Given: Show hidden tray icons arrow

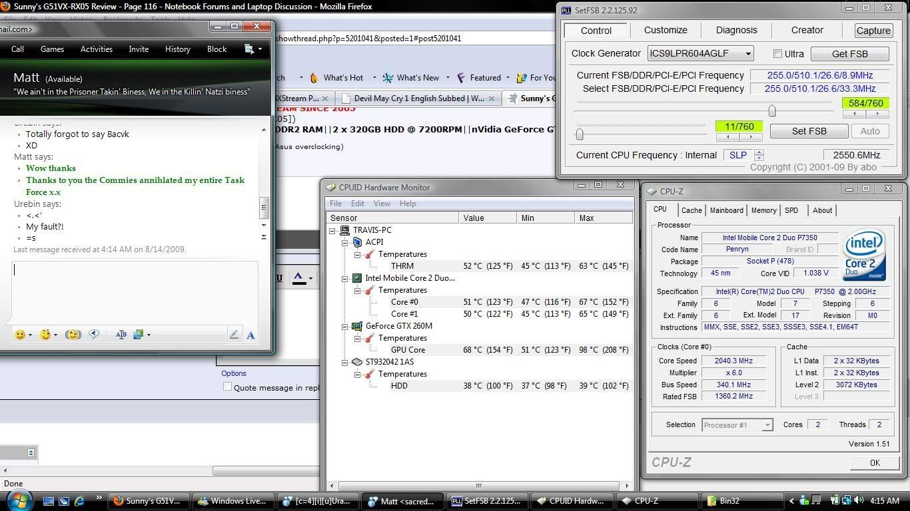Looking at the screenshot, I should (x=791, y=501).
